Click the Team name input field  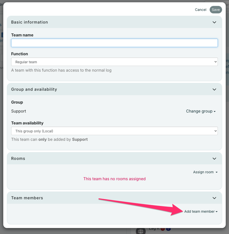pyautogui.click(x=114, y=43)
